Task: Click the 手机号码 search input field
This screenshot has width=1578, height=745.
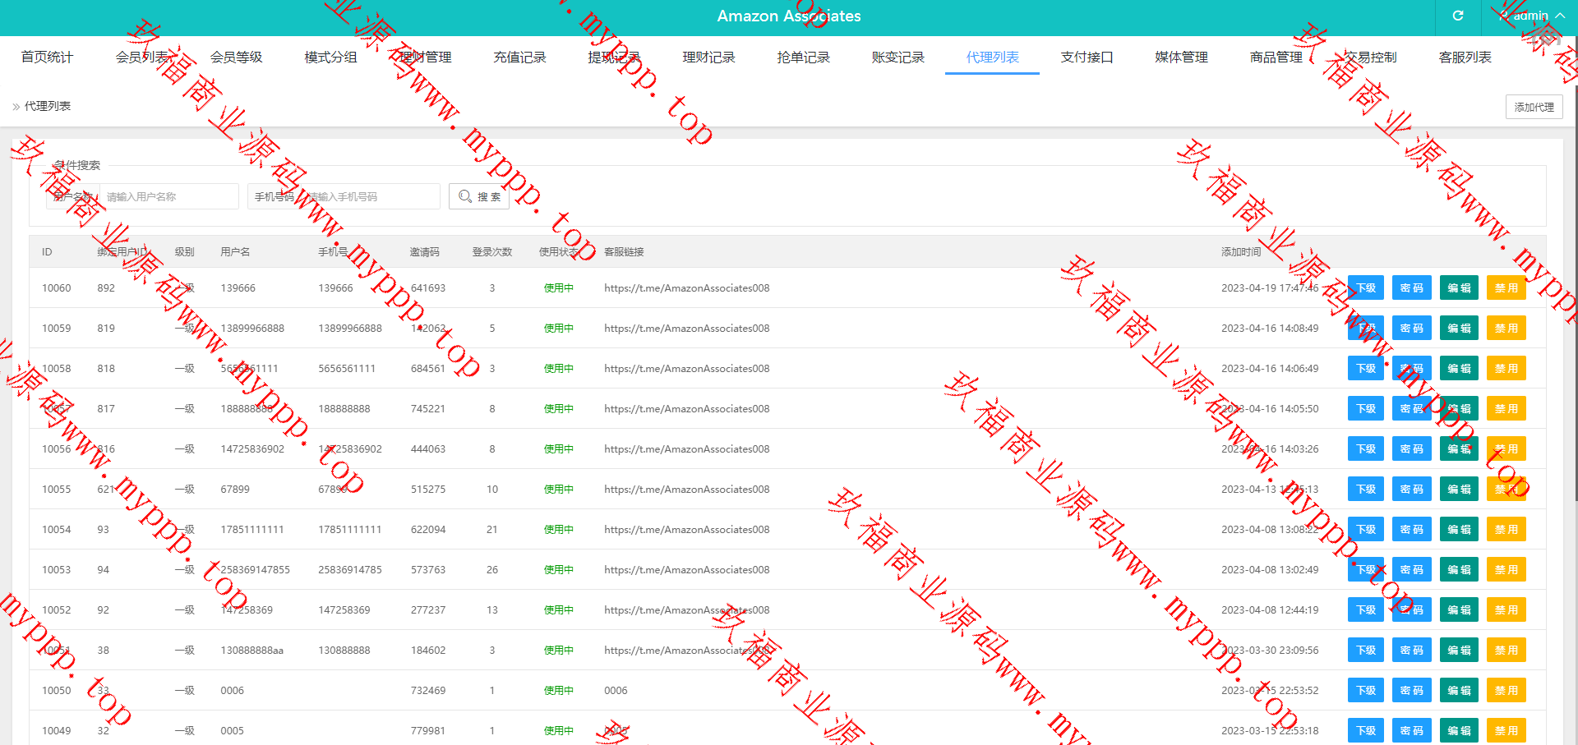Action: point(370,196)
